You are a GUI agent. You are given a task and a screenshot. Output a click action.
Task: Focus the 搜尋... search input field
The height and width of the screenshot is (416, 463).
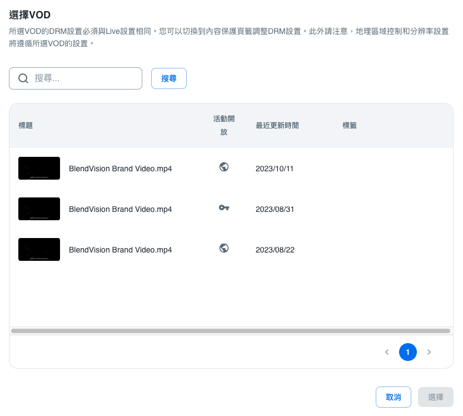[x=83, y=78]
